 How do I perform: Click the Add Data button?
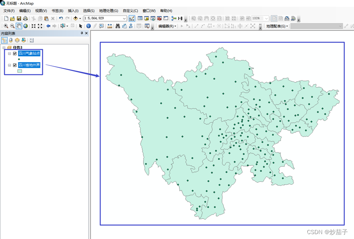click(x=75, y=18)
